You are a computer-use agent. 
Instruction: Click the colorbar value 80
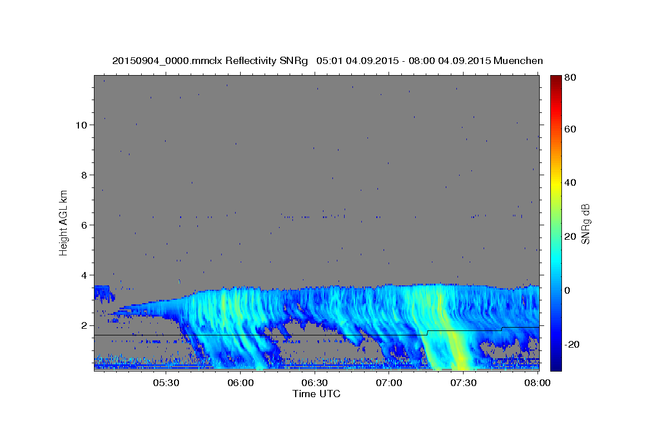570,78
